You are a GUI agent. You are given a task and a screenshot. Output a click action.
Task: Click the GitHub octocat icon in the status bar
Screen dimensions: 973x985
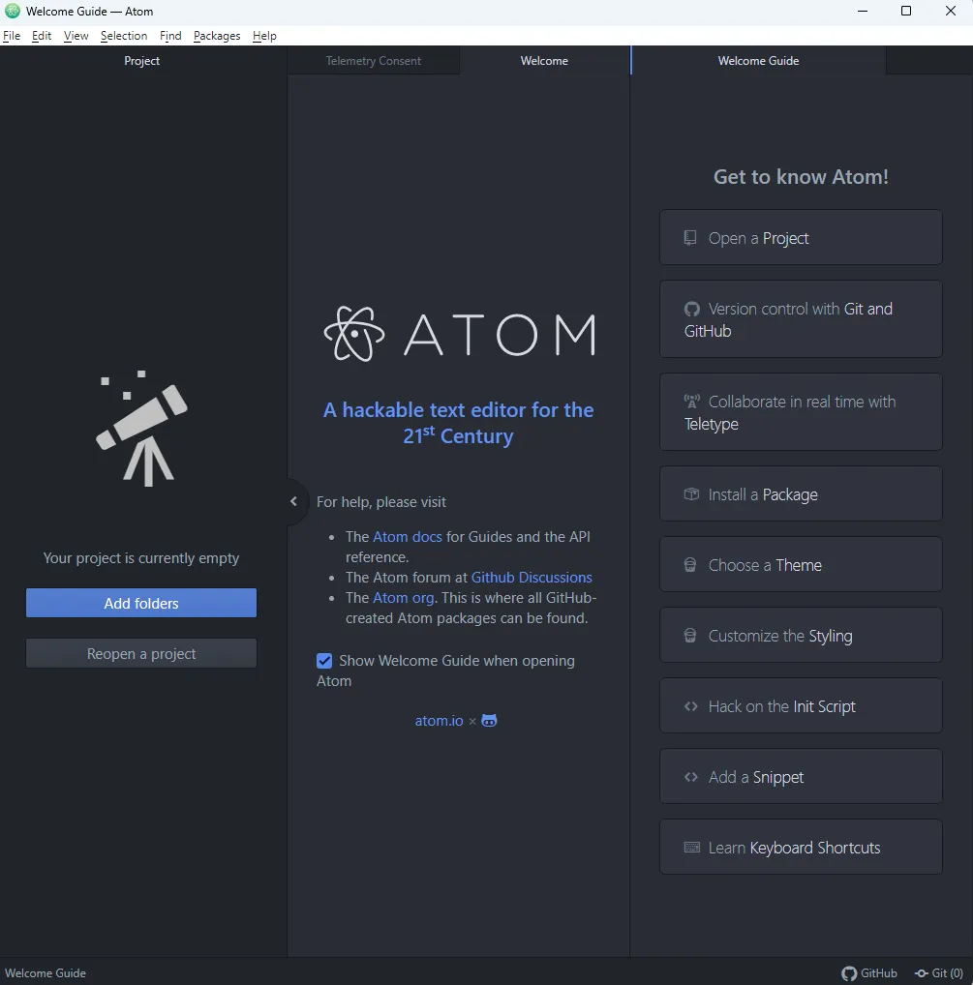click(850, 973)
